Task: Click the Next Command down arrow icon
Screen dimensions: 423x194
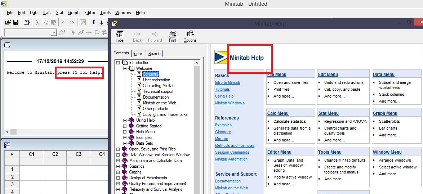Action: (x=102, y=22)
